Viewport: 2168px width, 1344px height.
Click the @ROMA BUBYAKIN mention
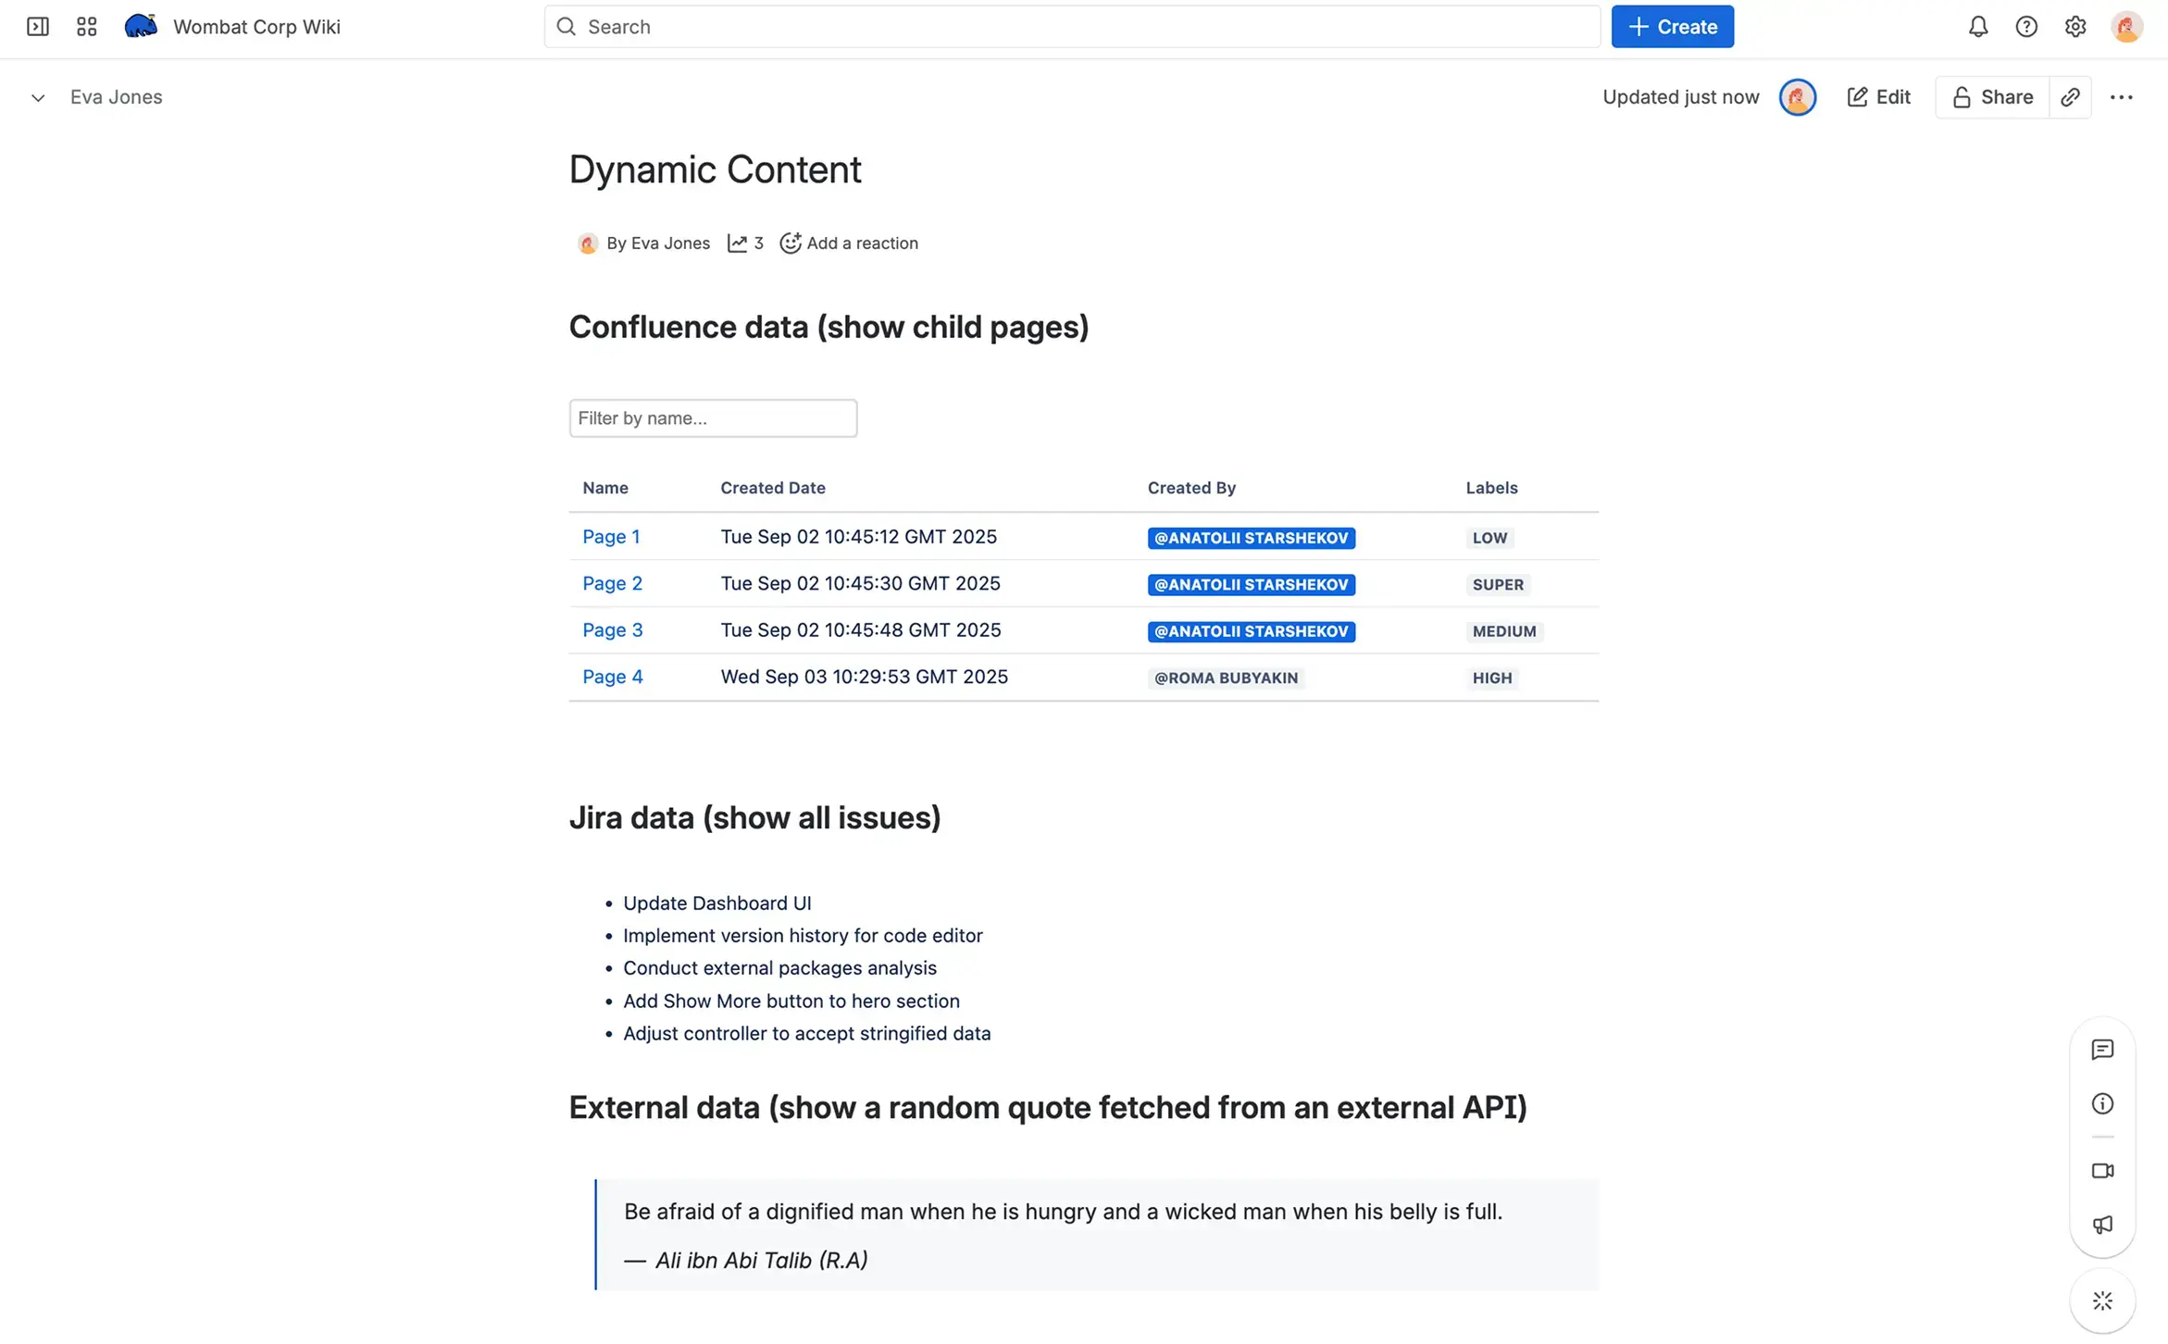coord(1226,678)
